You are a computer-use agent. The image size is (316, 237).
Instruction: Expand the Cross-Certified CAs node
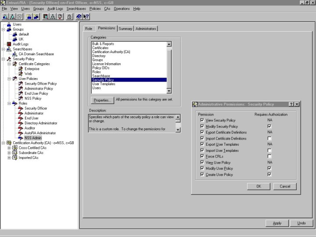point(9,148)
